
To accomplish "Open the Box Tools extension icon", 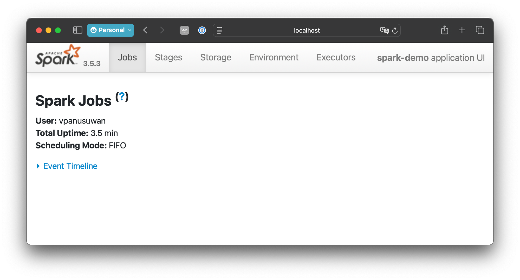I will click(184, 30).
